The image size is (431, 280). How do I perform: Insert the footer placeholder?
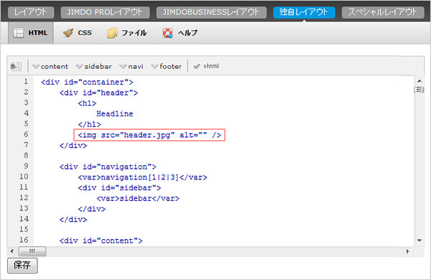167,66
